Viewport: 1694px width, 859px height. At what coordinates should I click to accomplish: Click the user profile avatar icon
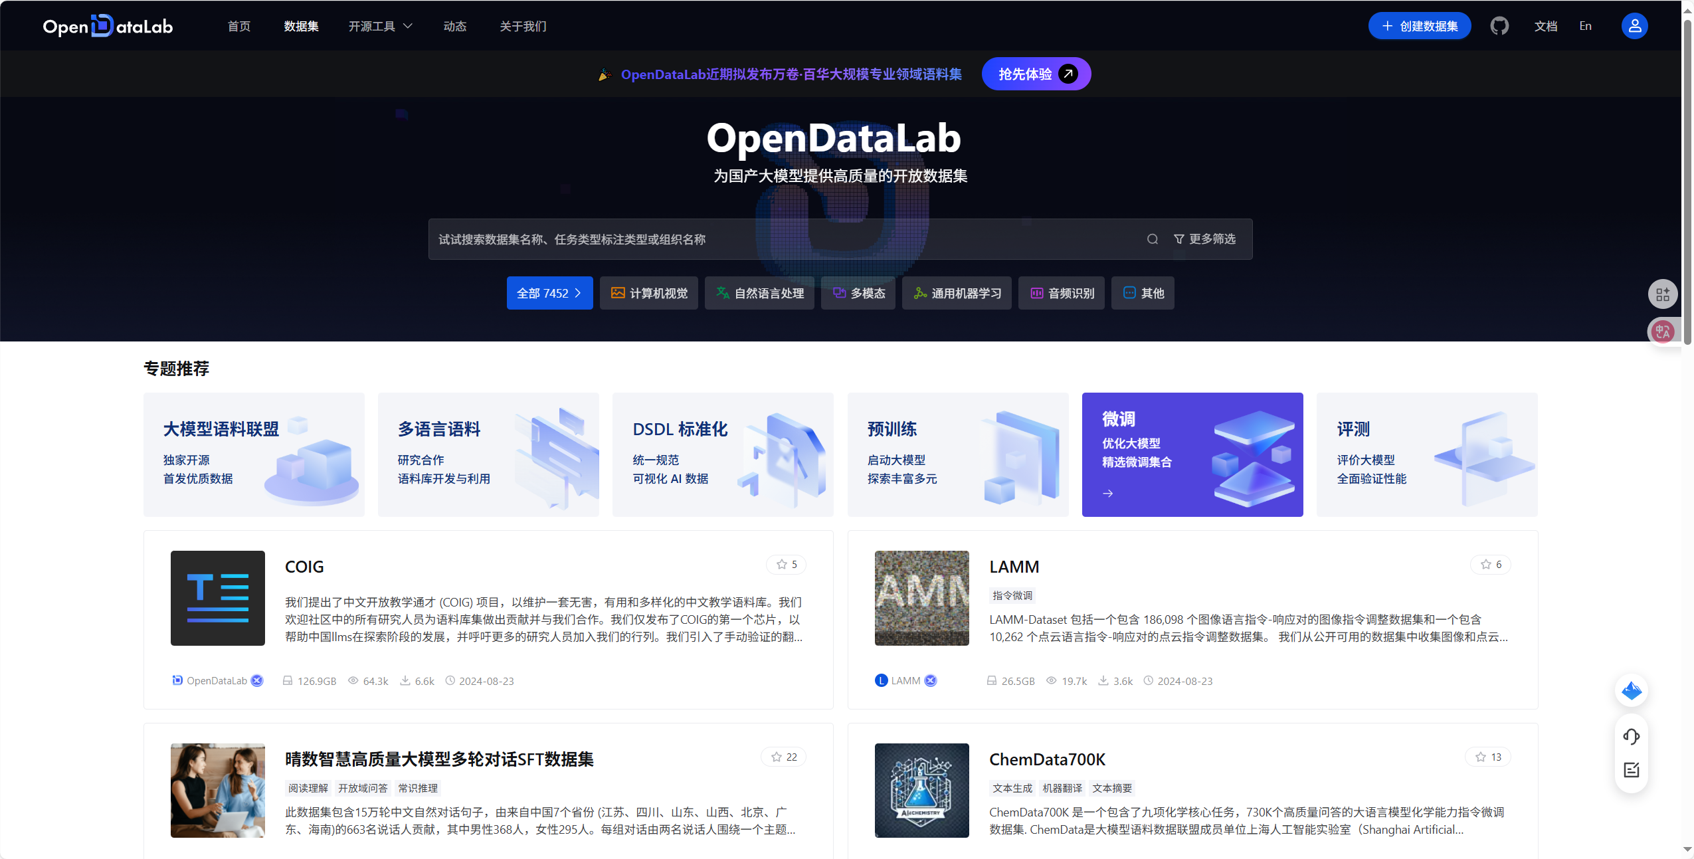click(x=1634, y=26)
